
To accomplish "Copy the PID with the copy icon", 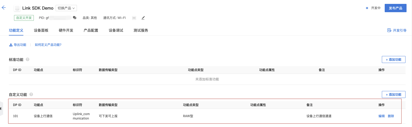I will pos(75,18).
